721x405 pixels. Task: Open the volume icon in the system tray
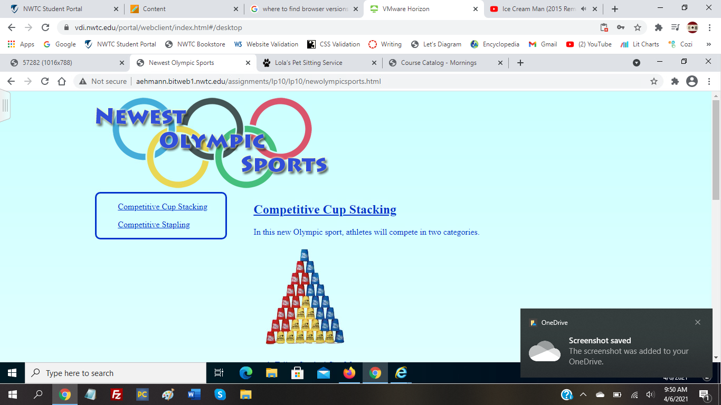click(650, 394)
